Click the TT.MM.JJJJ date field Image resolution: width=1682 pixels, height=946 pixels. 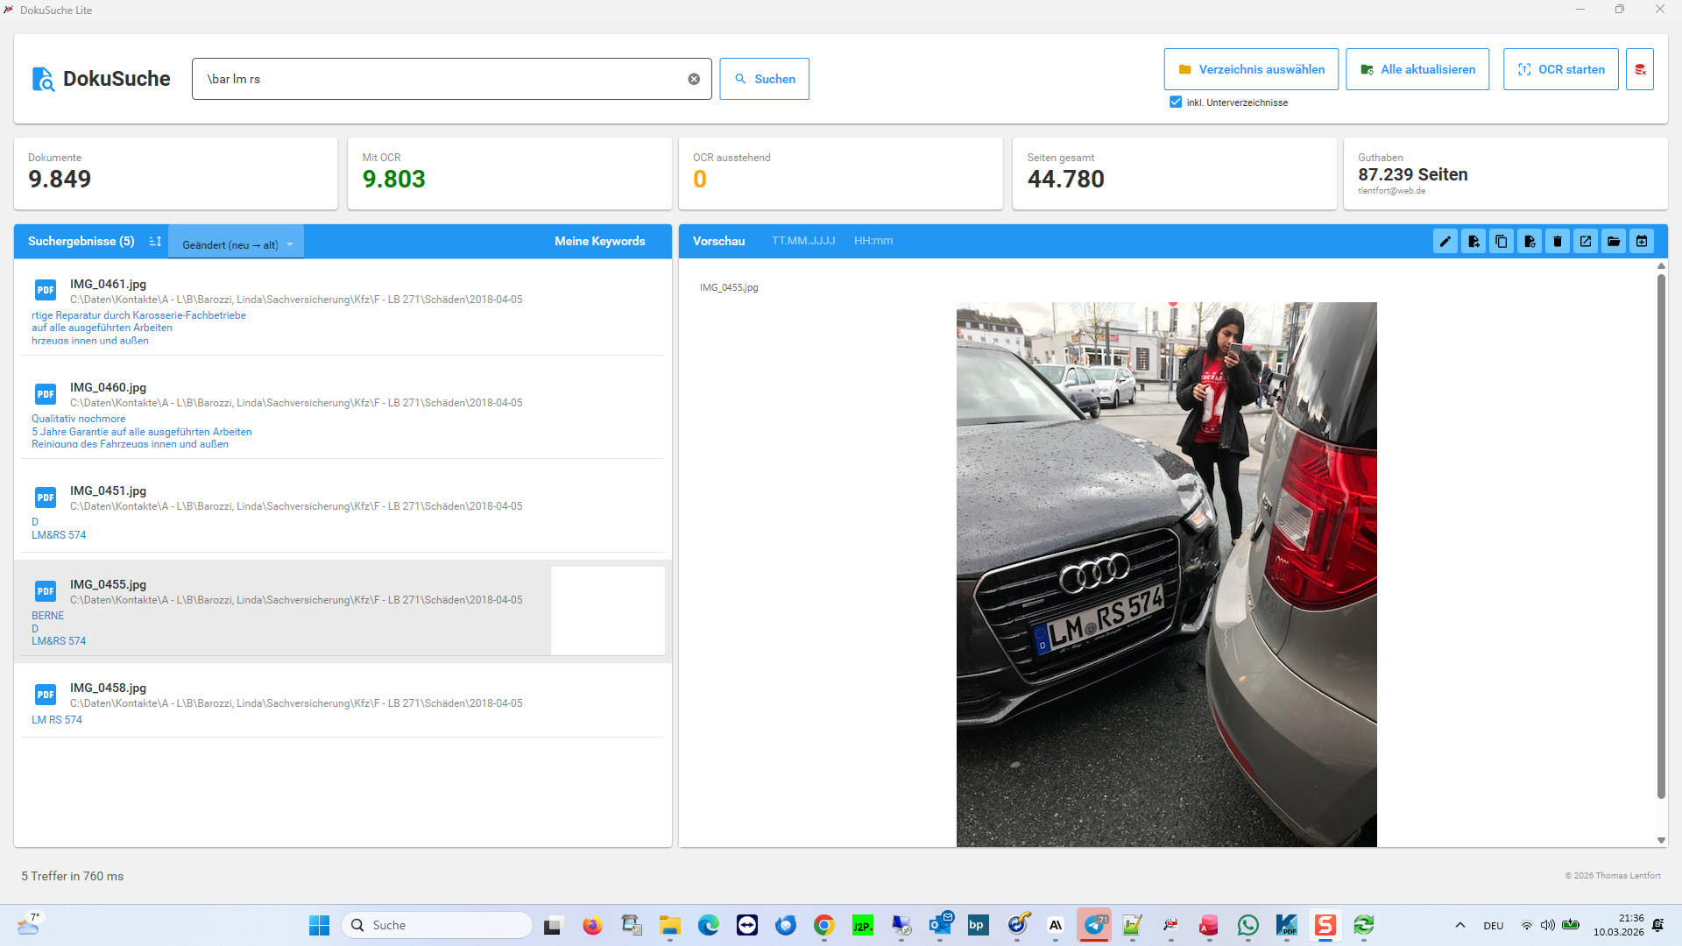pyautogui.click(x=802, y=241)
